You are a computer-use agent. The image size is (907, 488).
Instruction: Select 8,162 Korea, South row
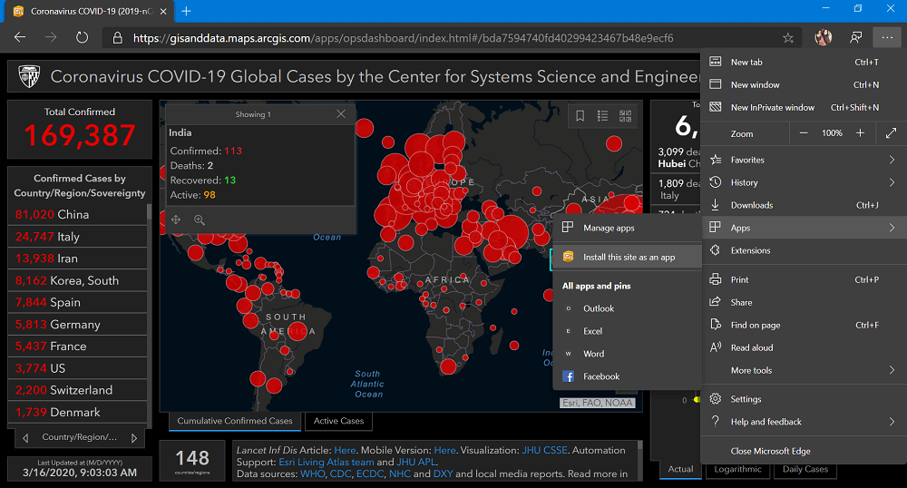[77, 280]
